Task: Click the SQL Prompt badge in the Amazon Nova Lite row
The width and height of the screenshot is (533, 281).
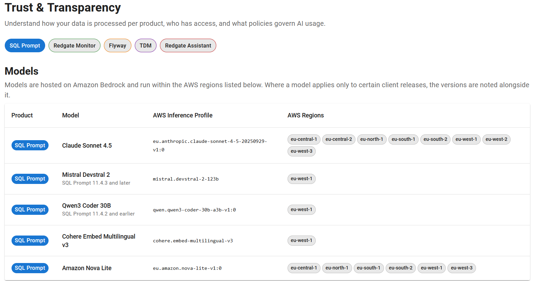Action: coord(30,268)
